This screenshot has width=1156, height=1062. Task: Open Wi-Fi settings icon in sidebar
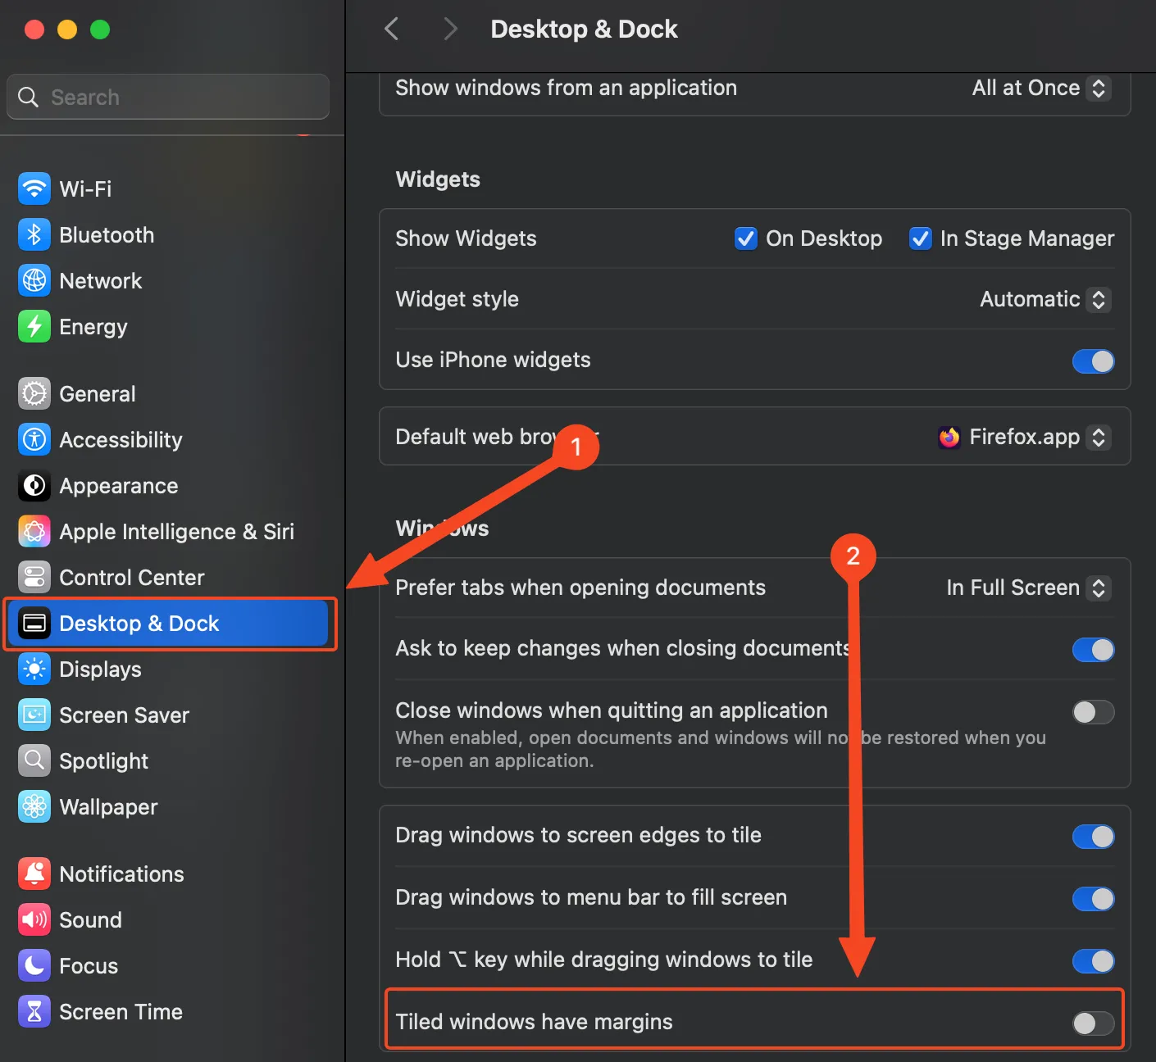pos(34,189)
